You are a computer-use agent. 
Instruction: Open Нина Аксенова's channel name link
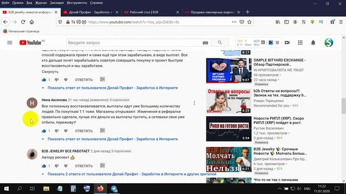54,100
